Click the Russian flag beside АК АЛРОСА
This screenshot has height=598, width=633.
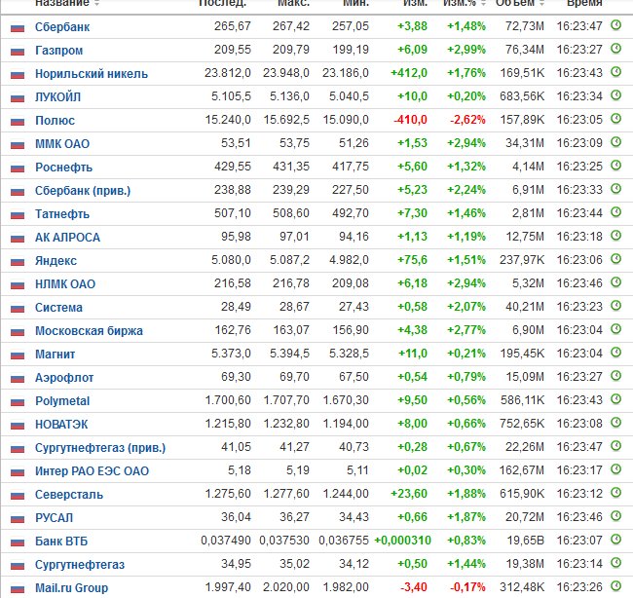[x=18, y=239]
